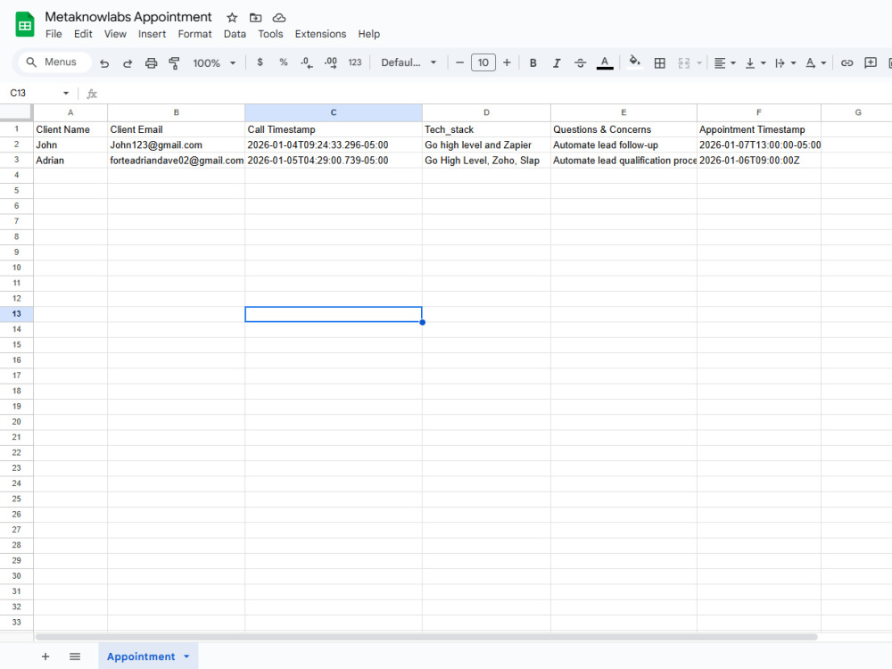Viewport: 892px width, 669px height.
Task: Insert a link with the link icon
Action: pyautogui.click(x=847, y=62)
